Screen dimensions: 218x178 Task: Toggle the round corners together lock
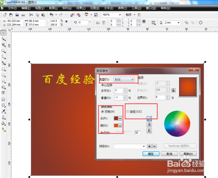click(144, 21)
